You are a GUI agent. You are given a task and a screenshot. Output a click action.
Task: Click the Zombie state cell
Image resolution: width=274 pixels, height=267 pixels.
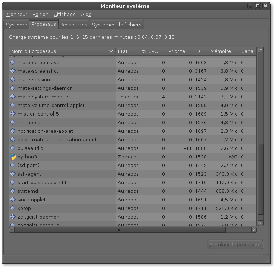click(127, 157)
